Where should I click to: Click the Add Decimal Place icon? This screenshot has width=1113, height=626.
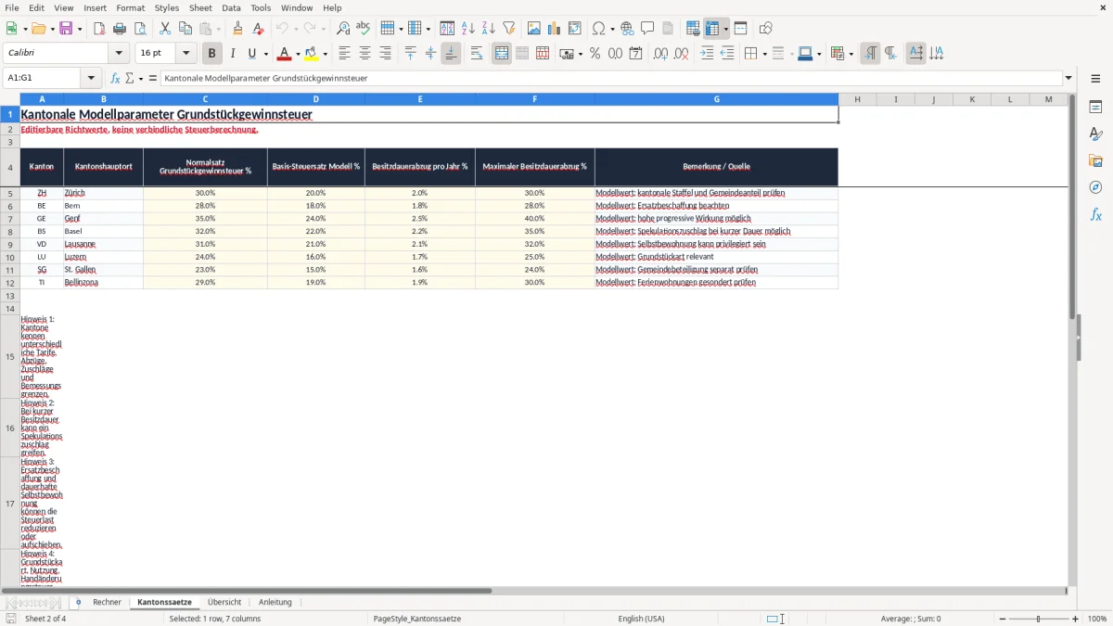point(660,54)
